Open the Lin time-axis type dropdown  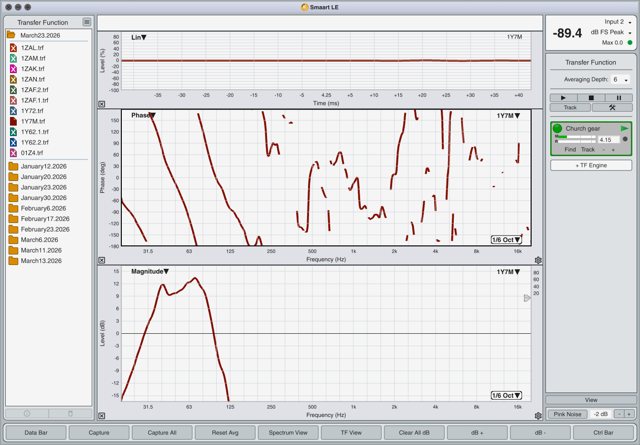coord(139,37)
